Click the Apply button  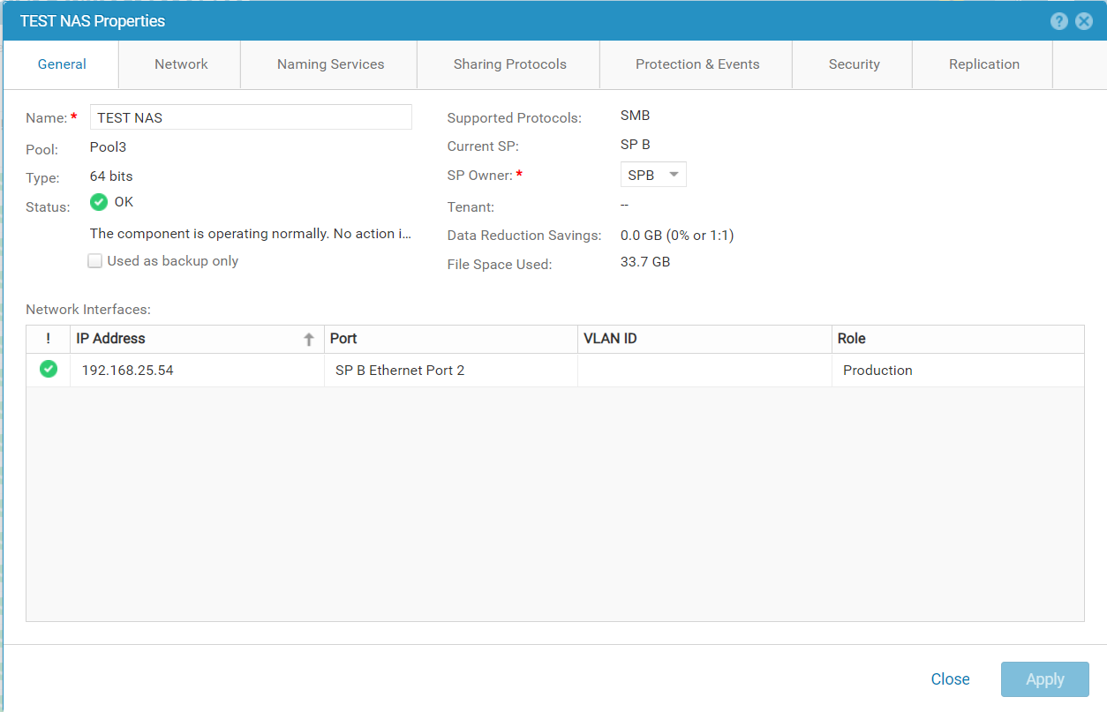click(1044, 678)
